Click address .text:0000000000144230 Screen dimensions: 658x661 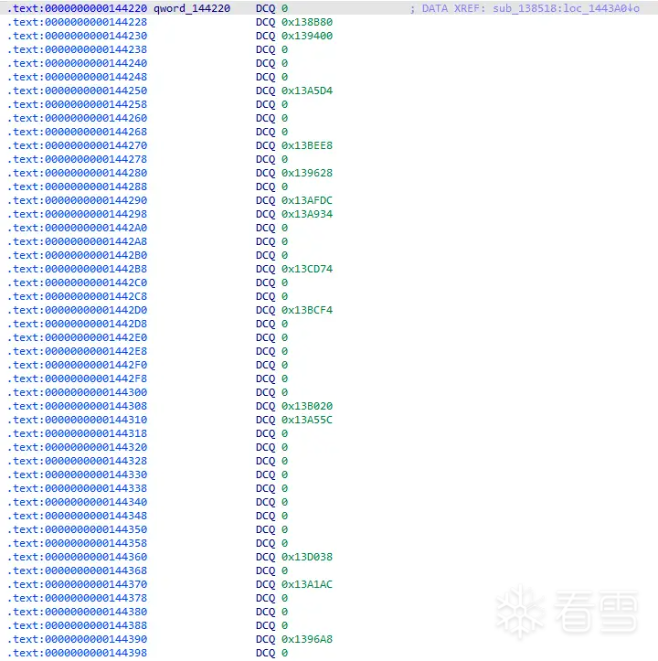(x=77, y=36)
